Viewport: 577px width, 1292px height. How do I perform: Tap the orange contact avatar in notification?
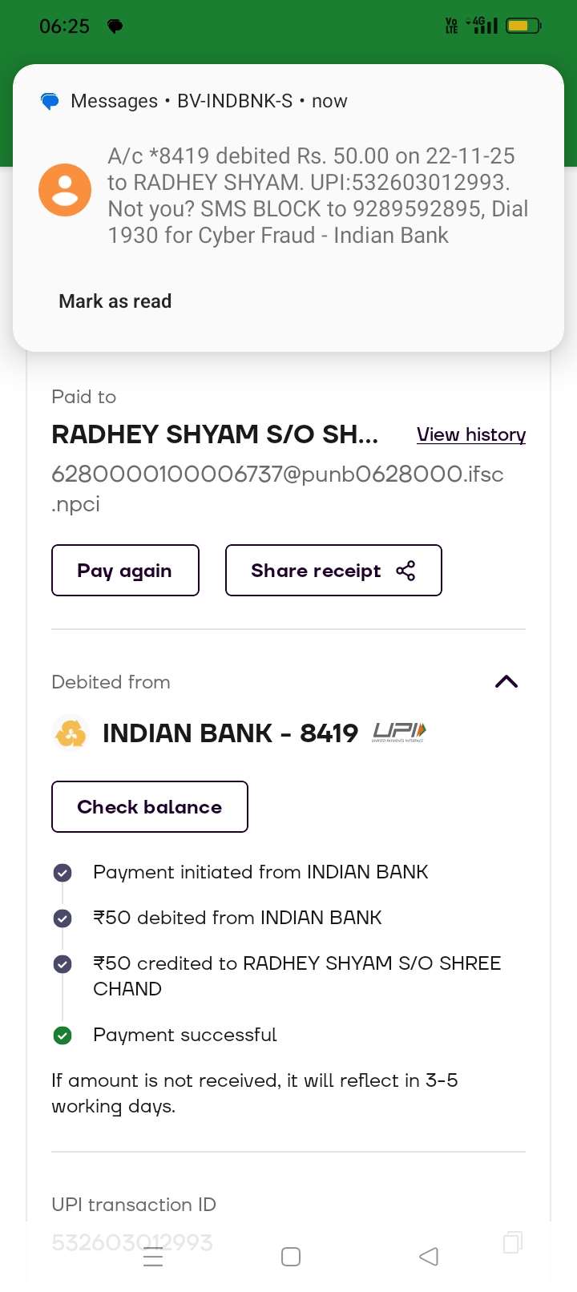click(65, 191)
